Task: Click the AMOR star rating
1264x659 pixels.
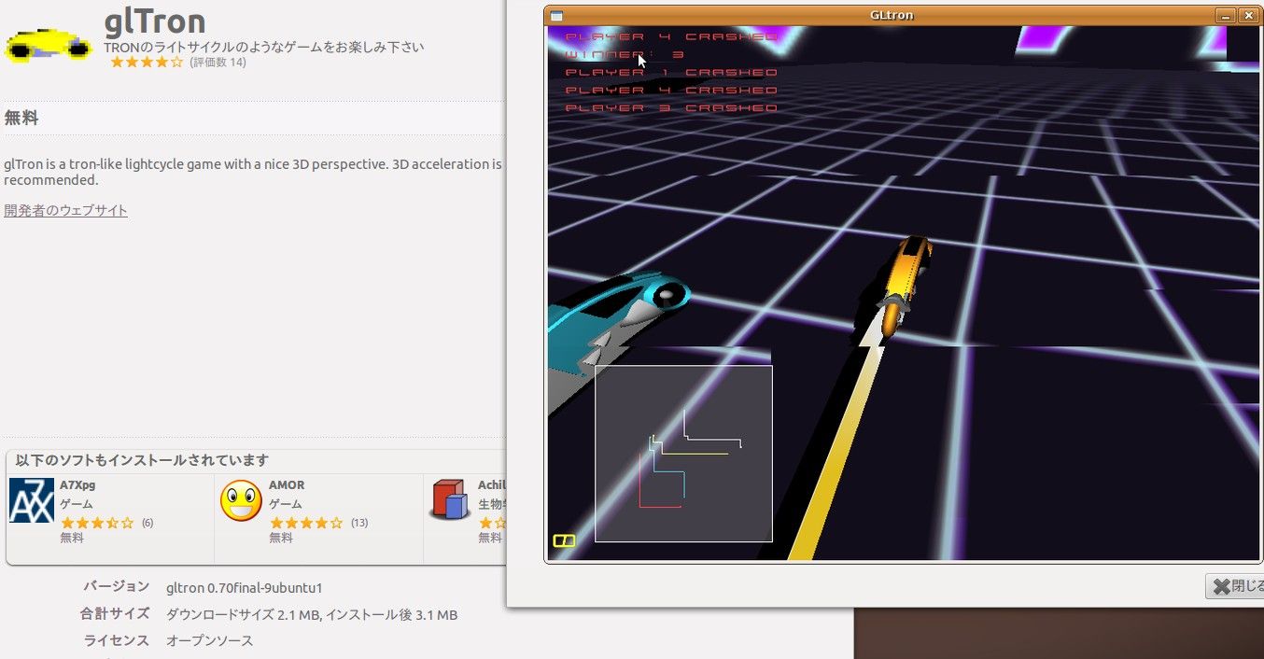Action: tap(306, 523)
